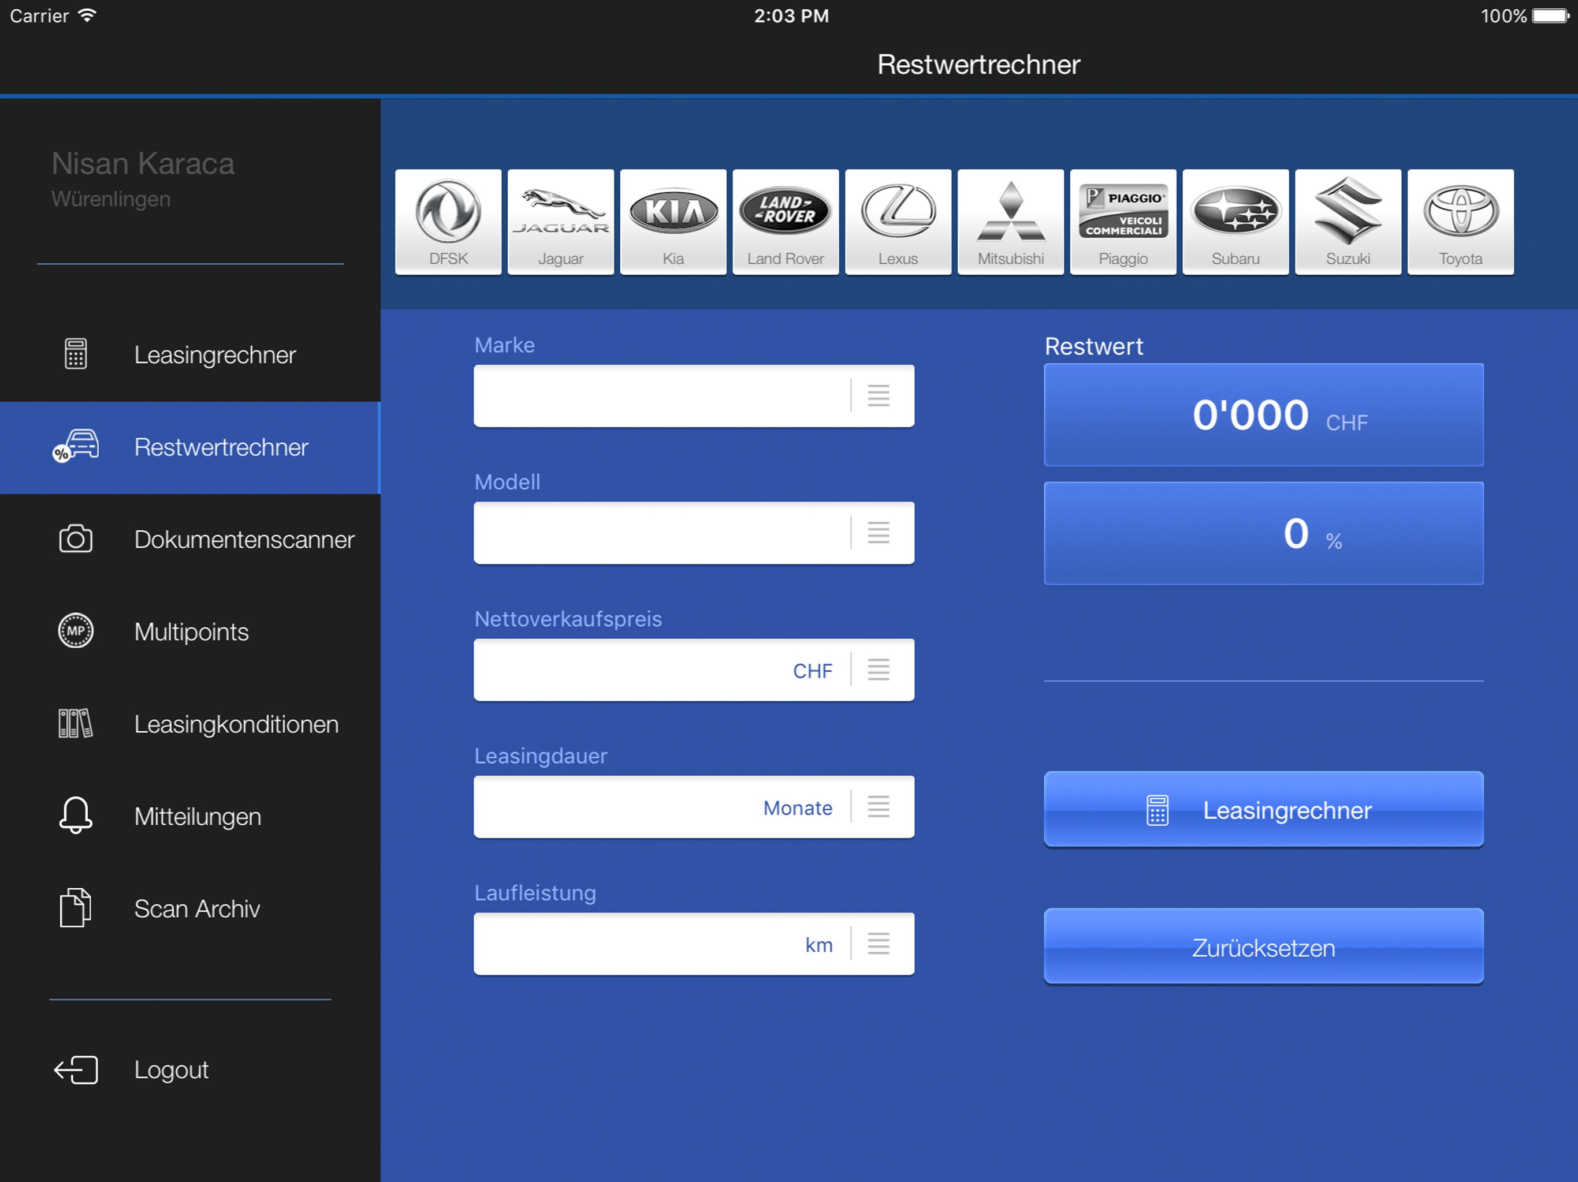Click the documents icon for Scan Archiv
Screen dimensions: 1578x1182
(x=76, y=907)
